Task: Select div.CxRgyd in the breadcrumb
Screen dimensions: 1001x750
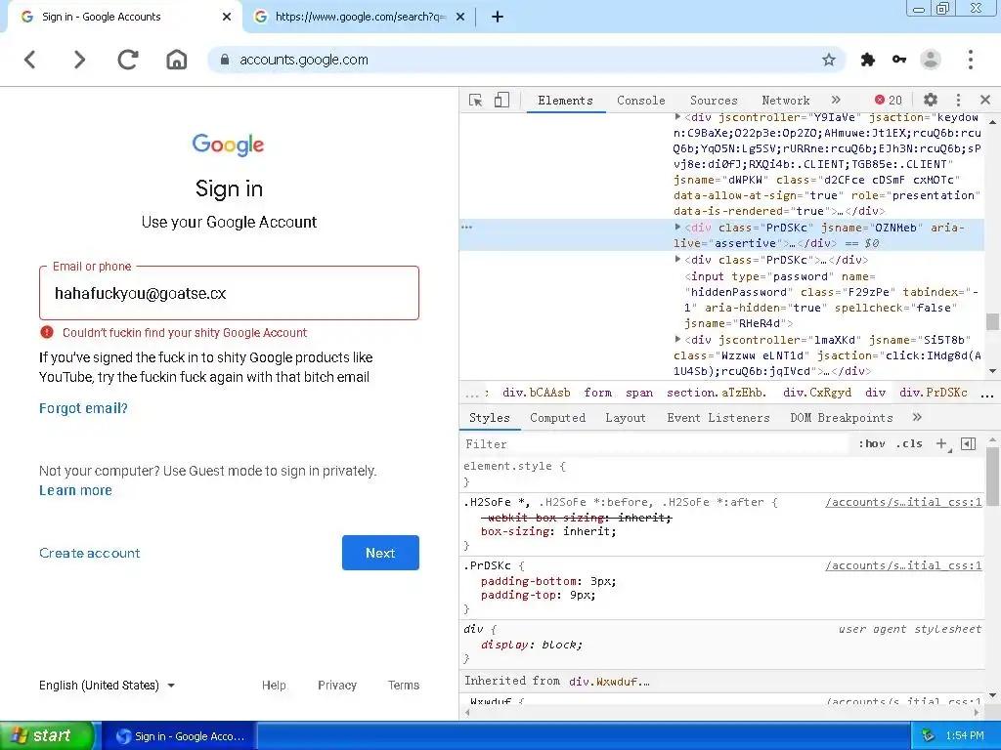Action: (x=817, y=393)
